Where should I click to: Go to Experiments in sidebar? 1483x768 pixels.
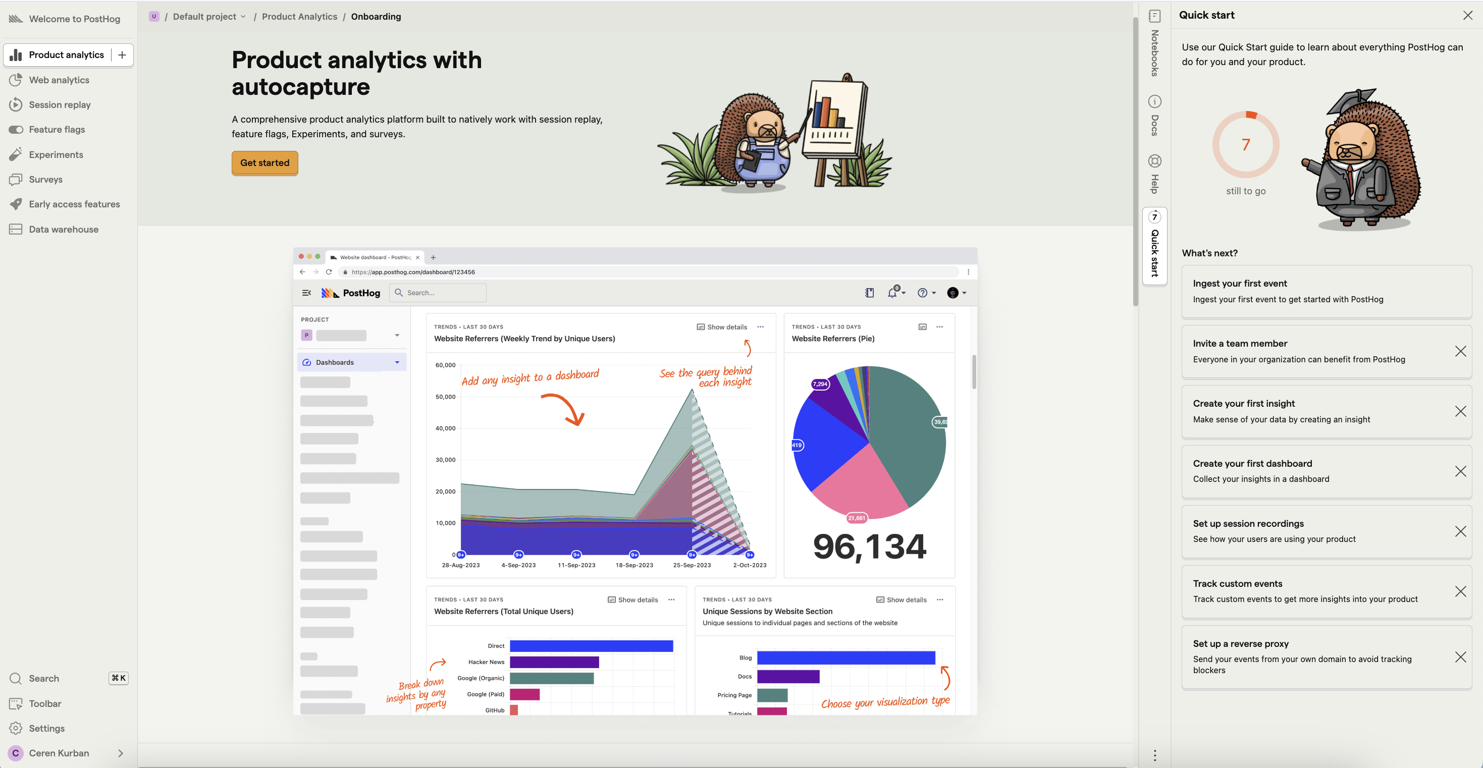pyautogui.click(x=56, y=154)
